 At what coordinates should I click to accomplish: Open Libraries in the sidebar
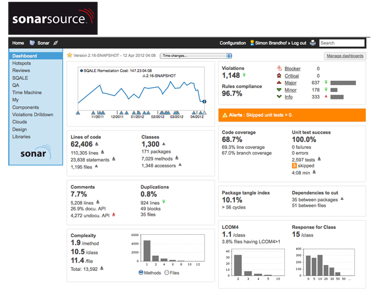tap(22, 137)
